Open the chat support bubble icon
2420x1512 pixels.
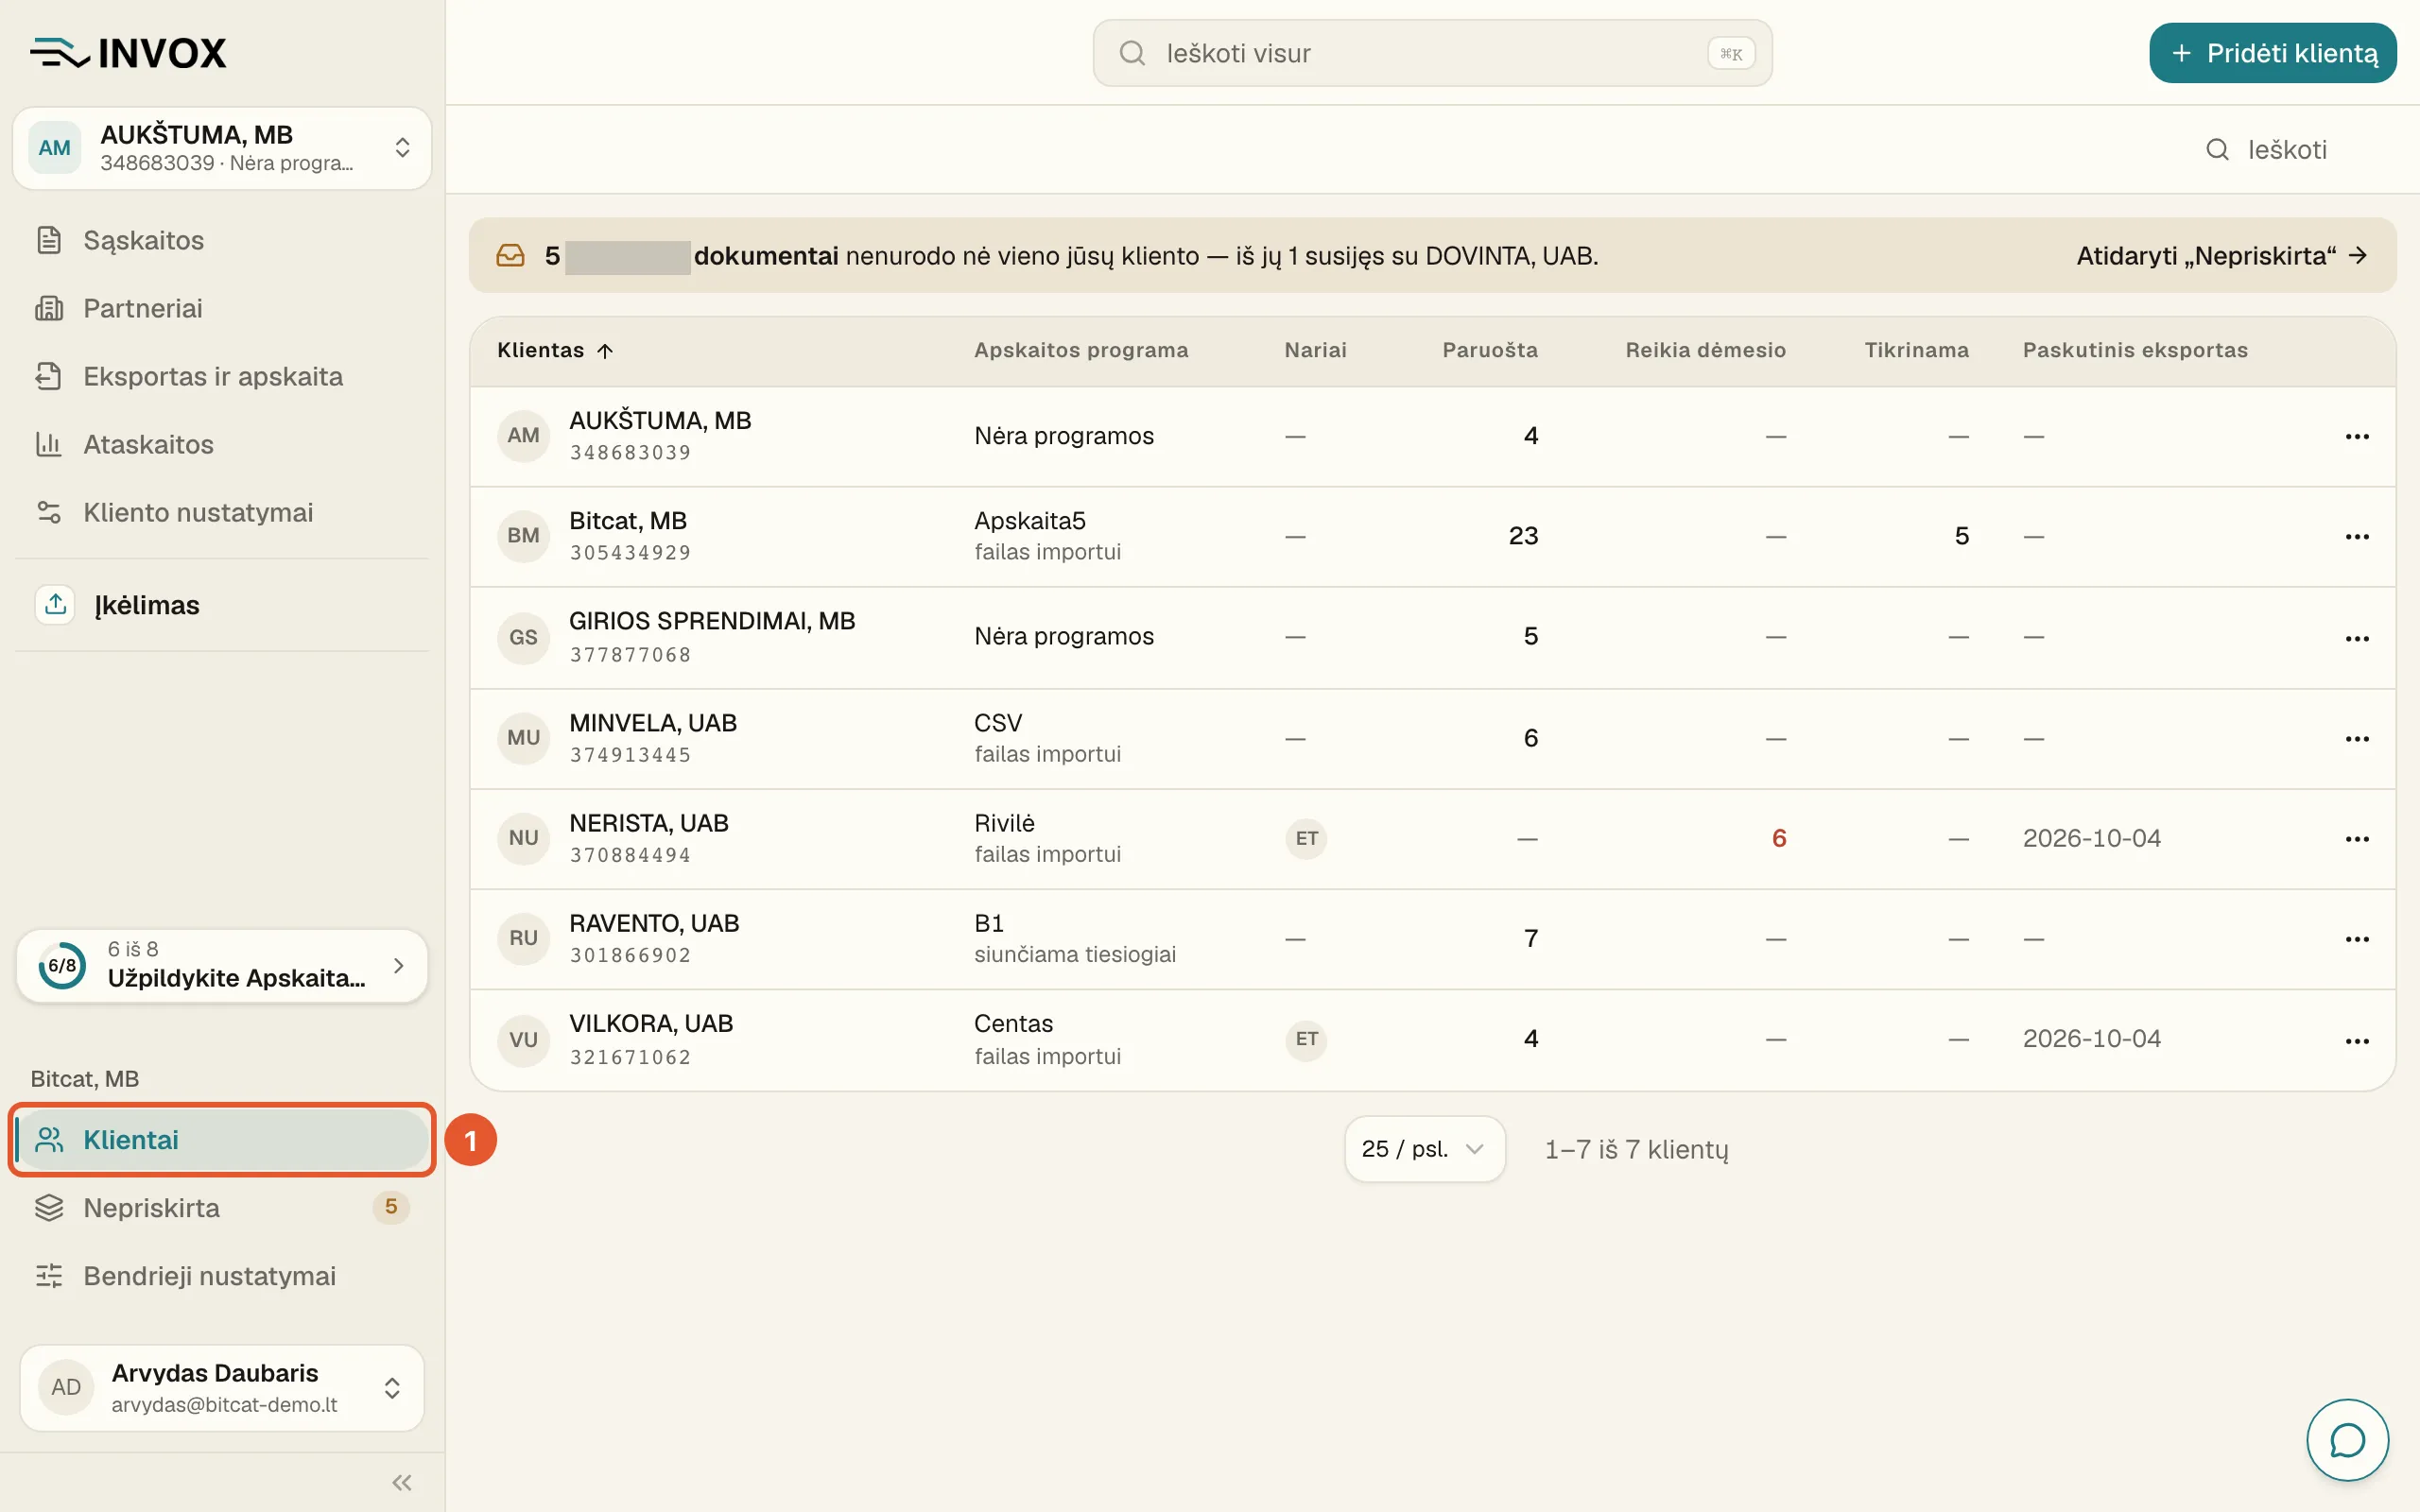click(2346, 1440)
